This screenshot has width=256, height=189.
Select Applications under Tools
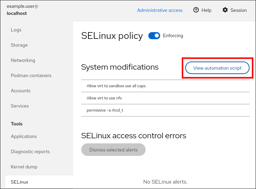coord(24,136)
